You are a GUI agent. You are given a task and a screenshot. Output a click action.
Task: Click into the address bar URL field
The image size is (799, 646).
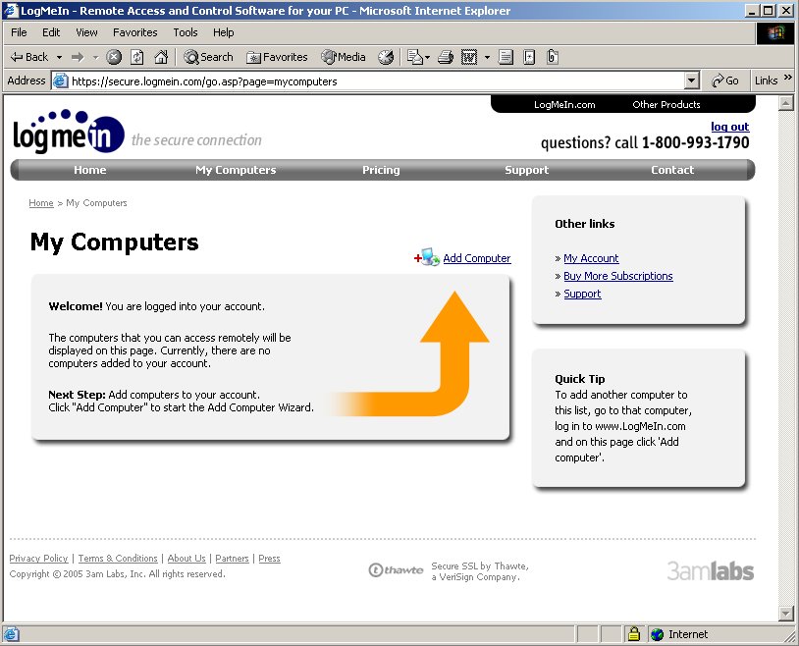377,81
